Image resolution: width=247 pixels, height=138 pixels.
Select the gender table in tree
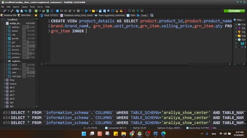click(x=15, y=38)
